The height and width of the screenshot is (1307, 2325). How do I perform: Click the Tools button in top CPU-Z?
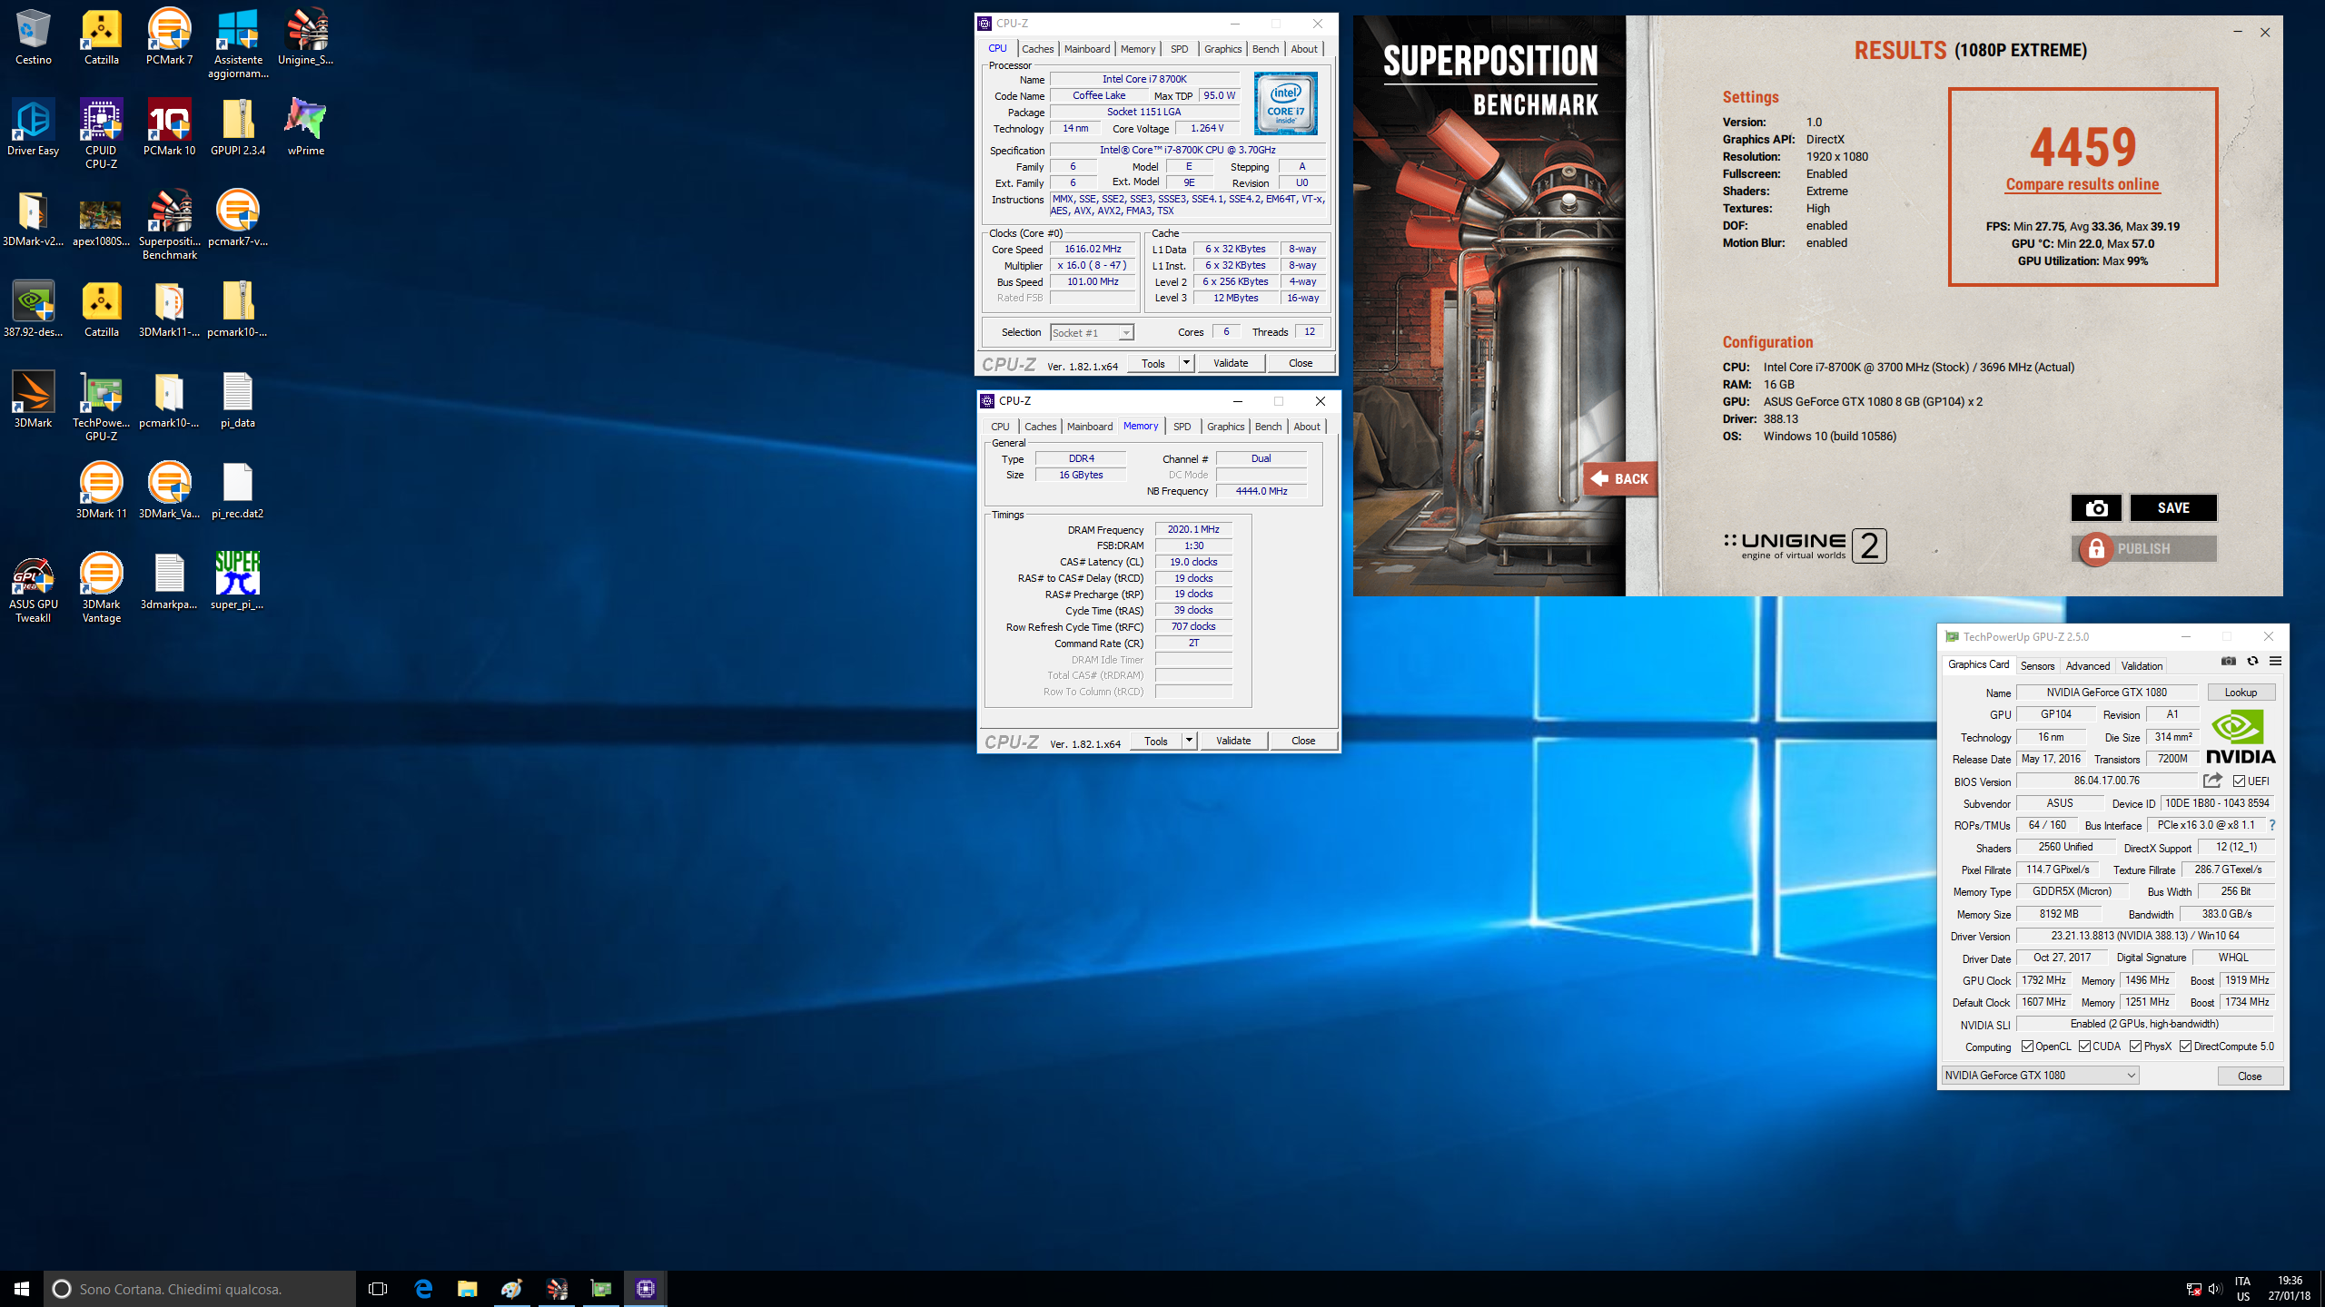[1153, 363]
